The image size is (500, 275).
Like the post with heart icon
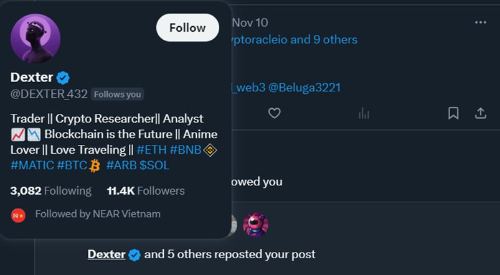274,113
